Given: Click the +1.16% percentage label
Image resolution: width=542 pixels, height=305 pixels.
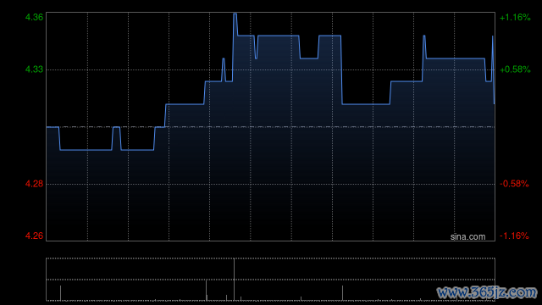Looking at the screenshot, I should tap(515, 17).
